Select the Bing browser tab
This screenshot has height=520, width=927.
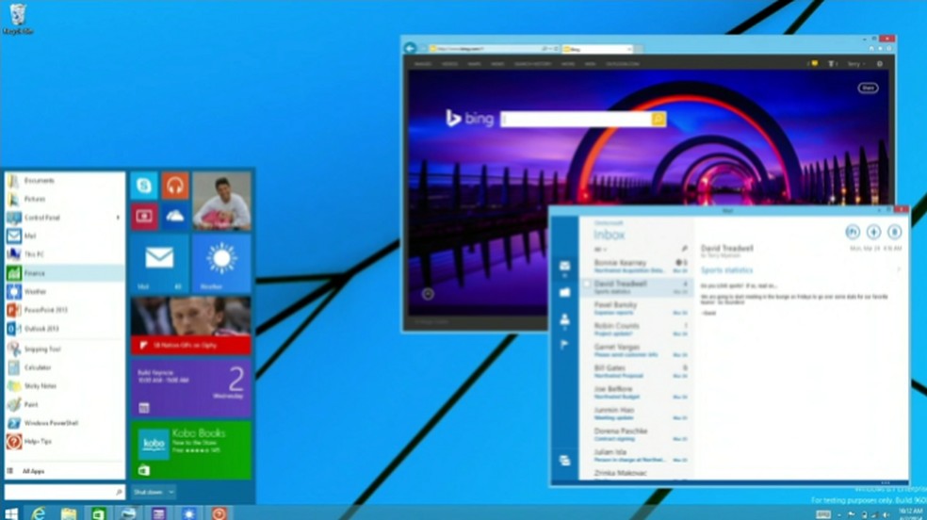coord(597,49)
